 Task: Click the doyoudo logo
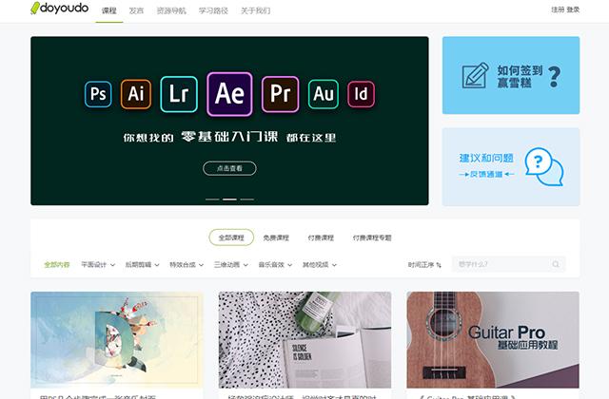pos(59,8)
